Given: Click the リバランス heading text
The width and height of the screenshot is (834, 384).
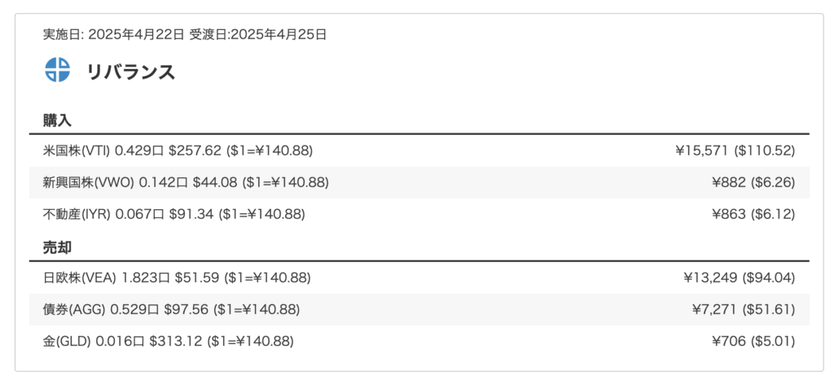Looking at the screenshot, I should (131, 72).
